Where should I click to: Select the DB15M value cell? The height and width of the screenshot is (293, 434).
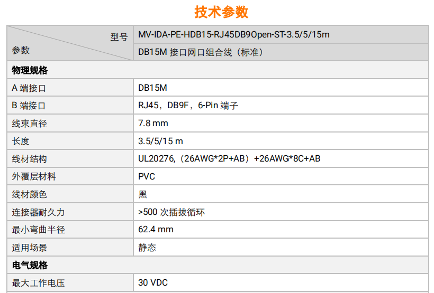tap(152, 88)
